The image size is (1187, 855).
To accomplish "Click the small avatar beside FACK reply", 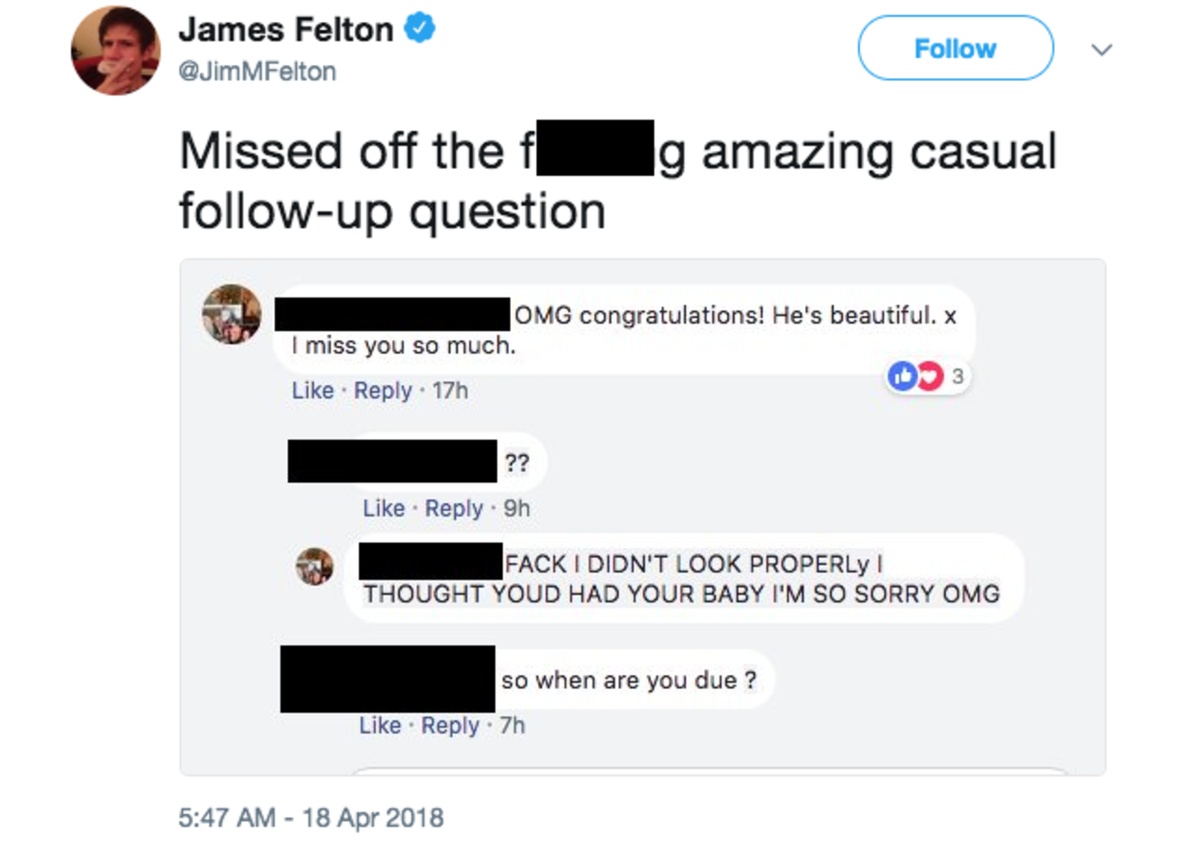I will click(314, 566).
